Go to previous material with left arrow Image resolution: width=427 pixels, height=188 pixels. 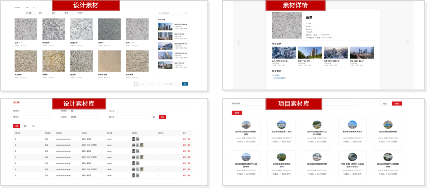tap(238, 42)
